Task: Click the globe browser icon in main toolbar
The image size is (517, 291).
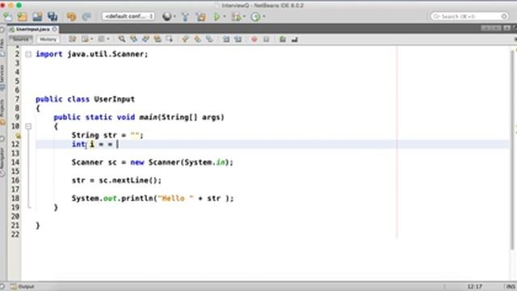Action: [167, 16]
